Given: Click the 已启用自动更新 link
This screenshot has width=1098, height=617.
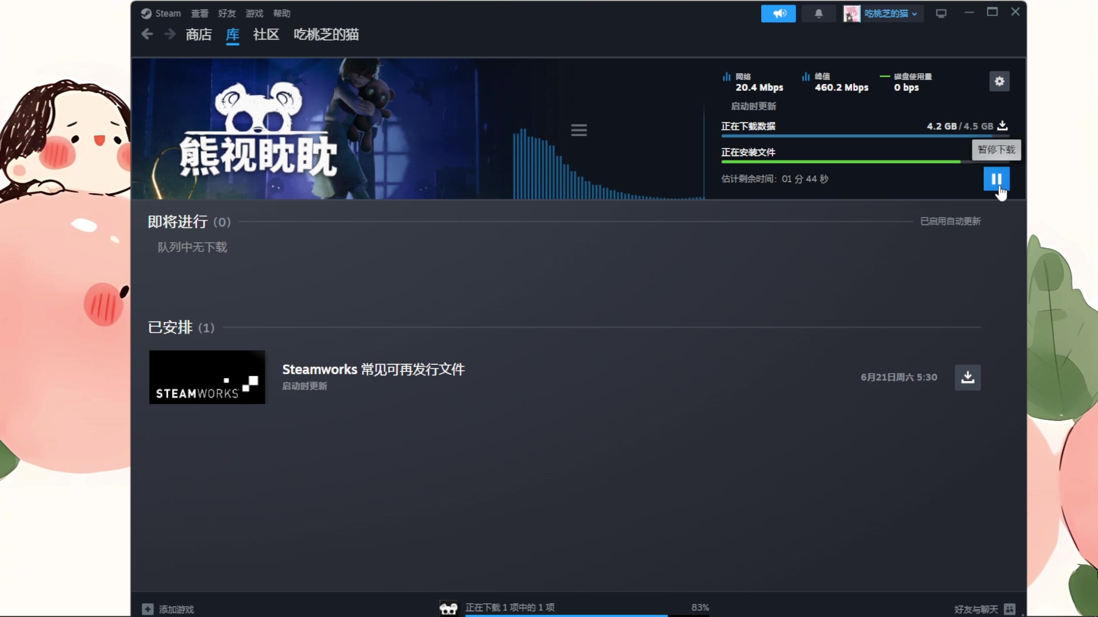Looking at the screenshot, I should (x=950, y=221).
